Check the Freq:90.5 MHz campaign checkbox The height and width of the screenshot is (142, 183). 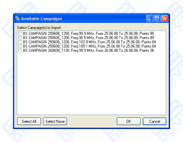tap(20, 37)
